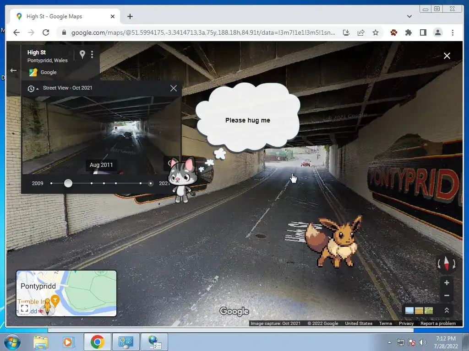Open the globe checklist taskbar icon

click(x=154, y=342)
